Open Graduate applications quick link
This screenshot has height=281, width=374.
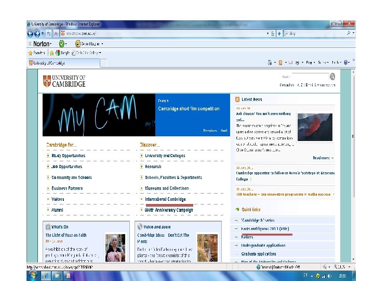(x=259, y=254)
